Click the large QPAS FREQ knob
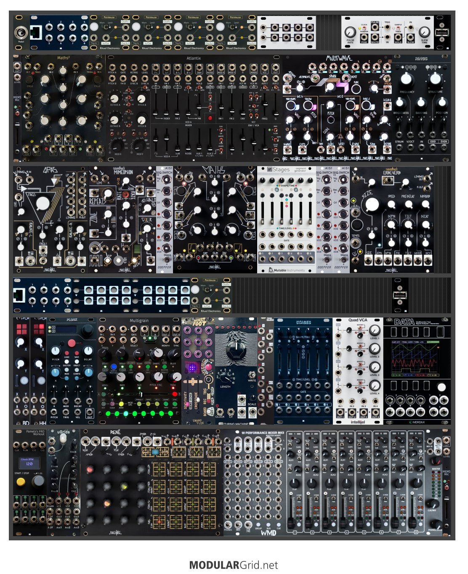 coord(43,204)
